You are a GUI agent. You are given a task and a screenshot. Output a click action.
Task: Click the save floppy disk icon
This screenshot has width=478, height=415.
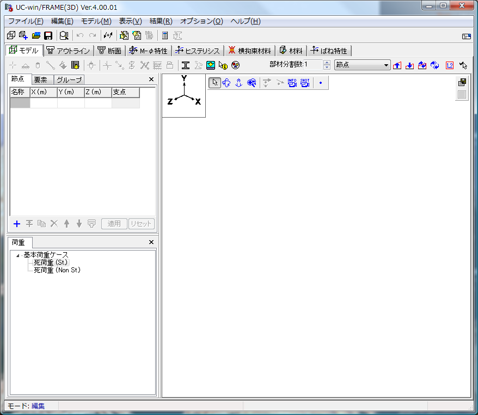[48, 36]
